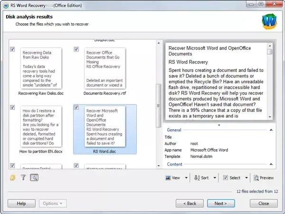285x214 pixels.
Task: Click the Title property label
Action: pos(168,137)
